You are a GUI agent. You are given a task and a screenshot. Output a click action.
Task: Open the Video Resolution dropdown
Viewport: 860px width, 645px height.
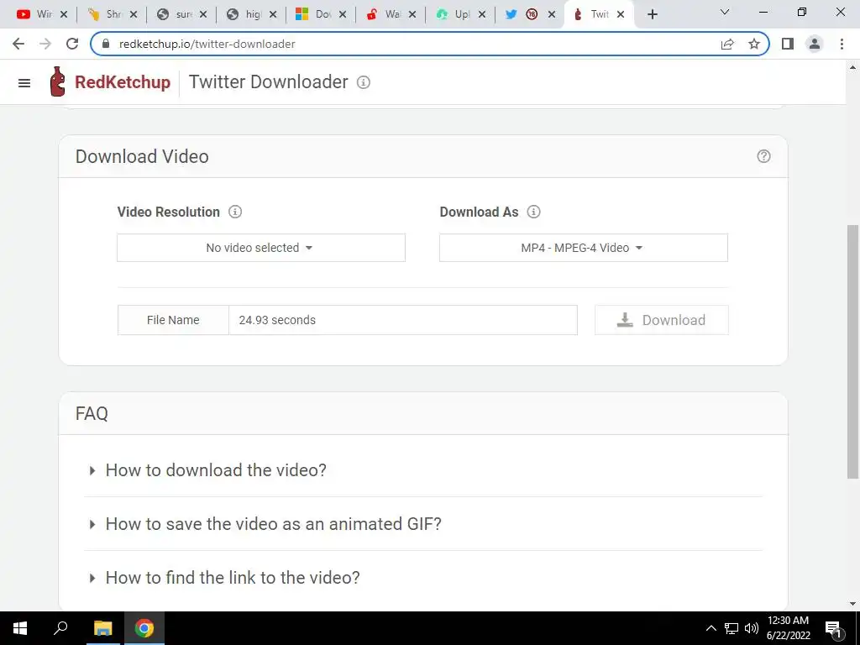pyautogui.click(x=261, y=248)
